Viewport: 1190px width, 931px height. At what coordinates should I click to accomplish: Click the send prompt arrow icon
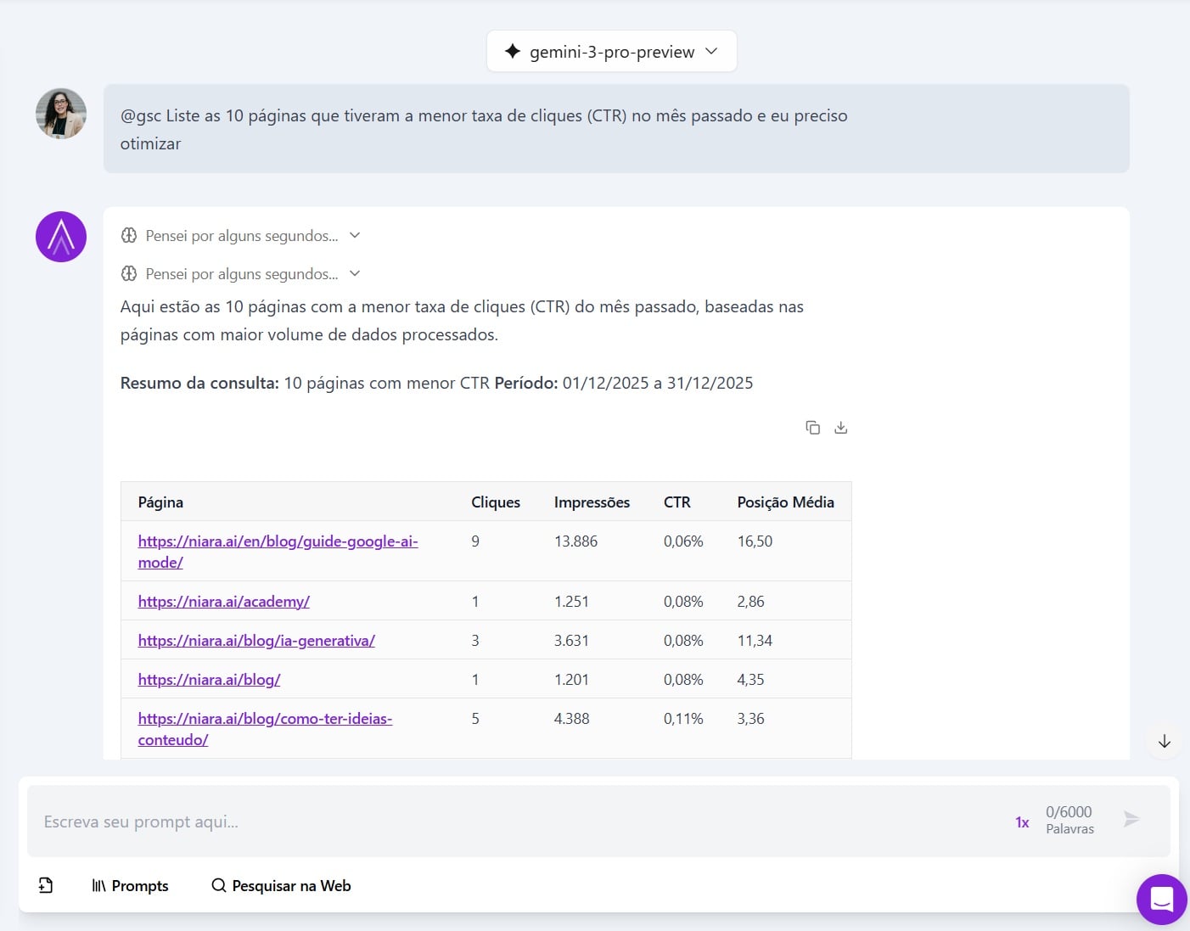pos(1131,819)
